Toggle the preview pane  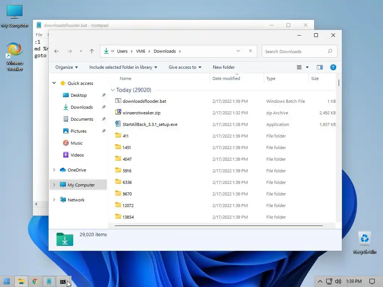coord(320,67)
